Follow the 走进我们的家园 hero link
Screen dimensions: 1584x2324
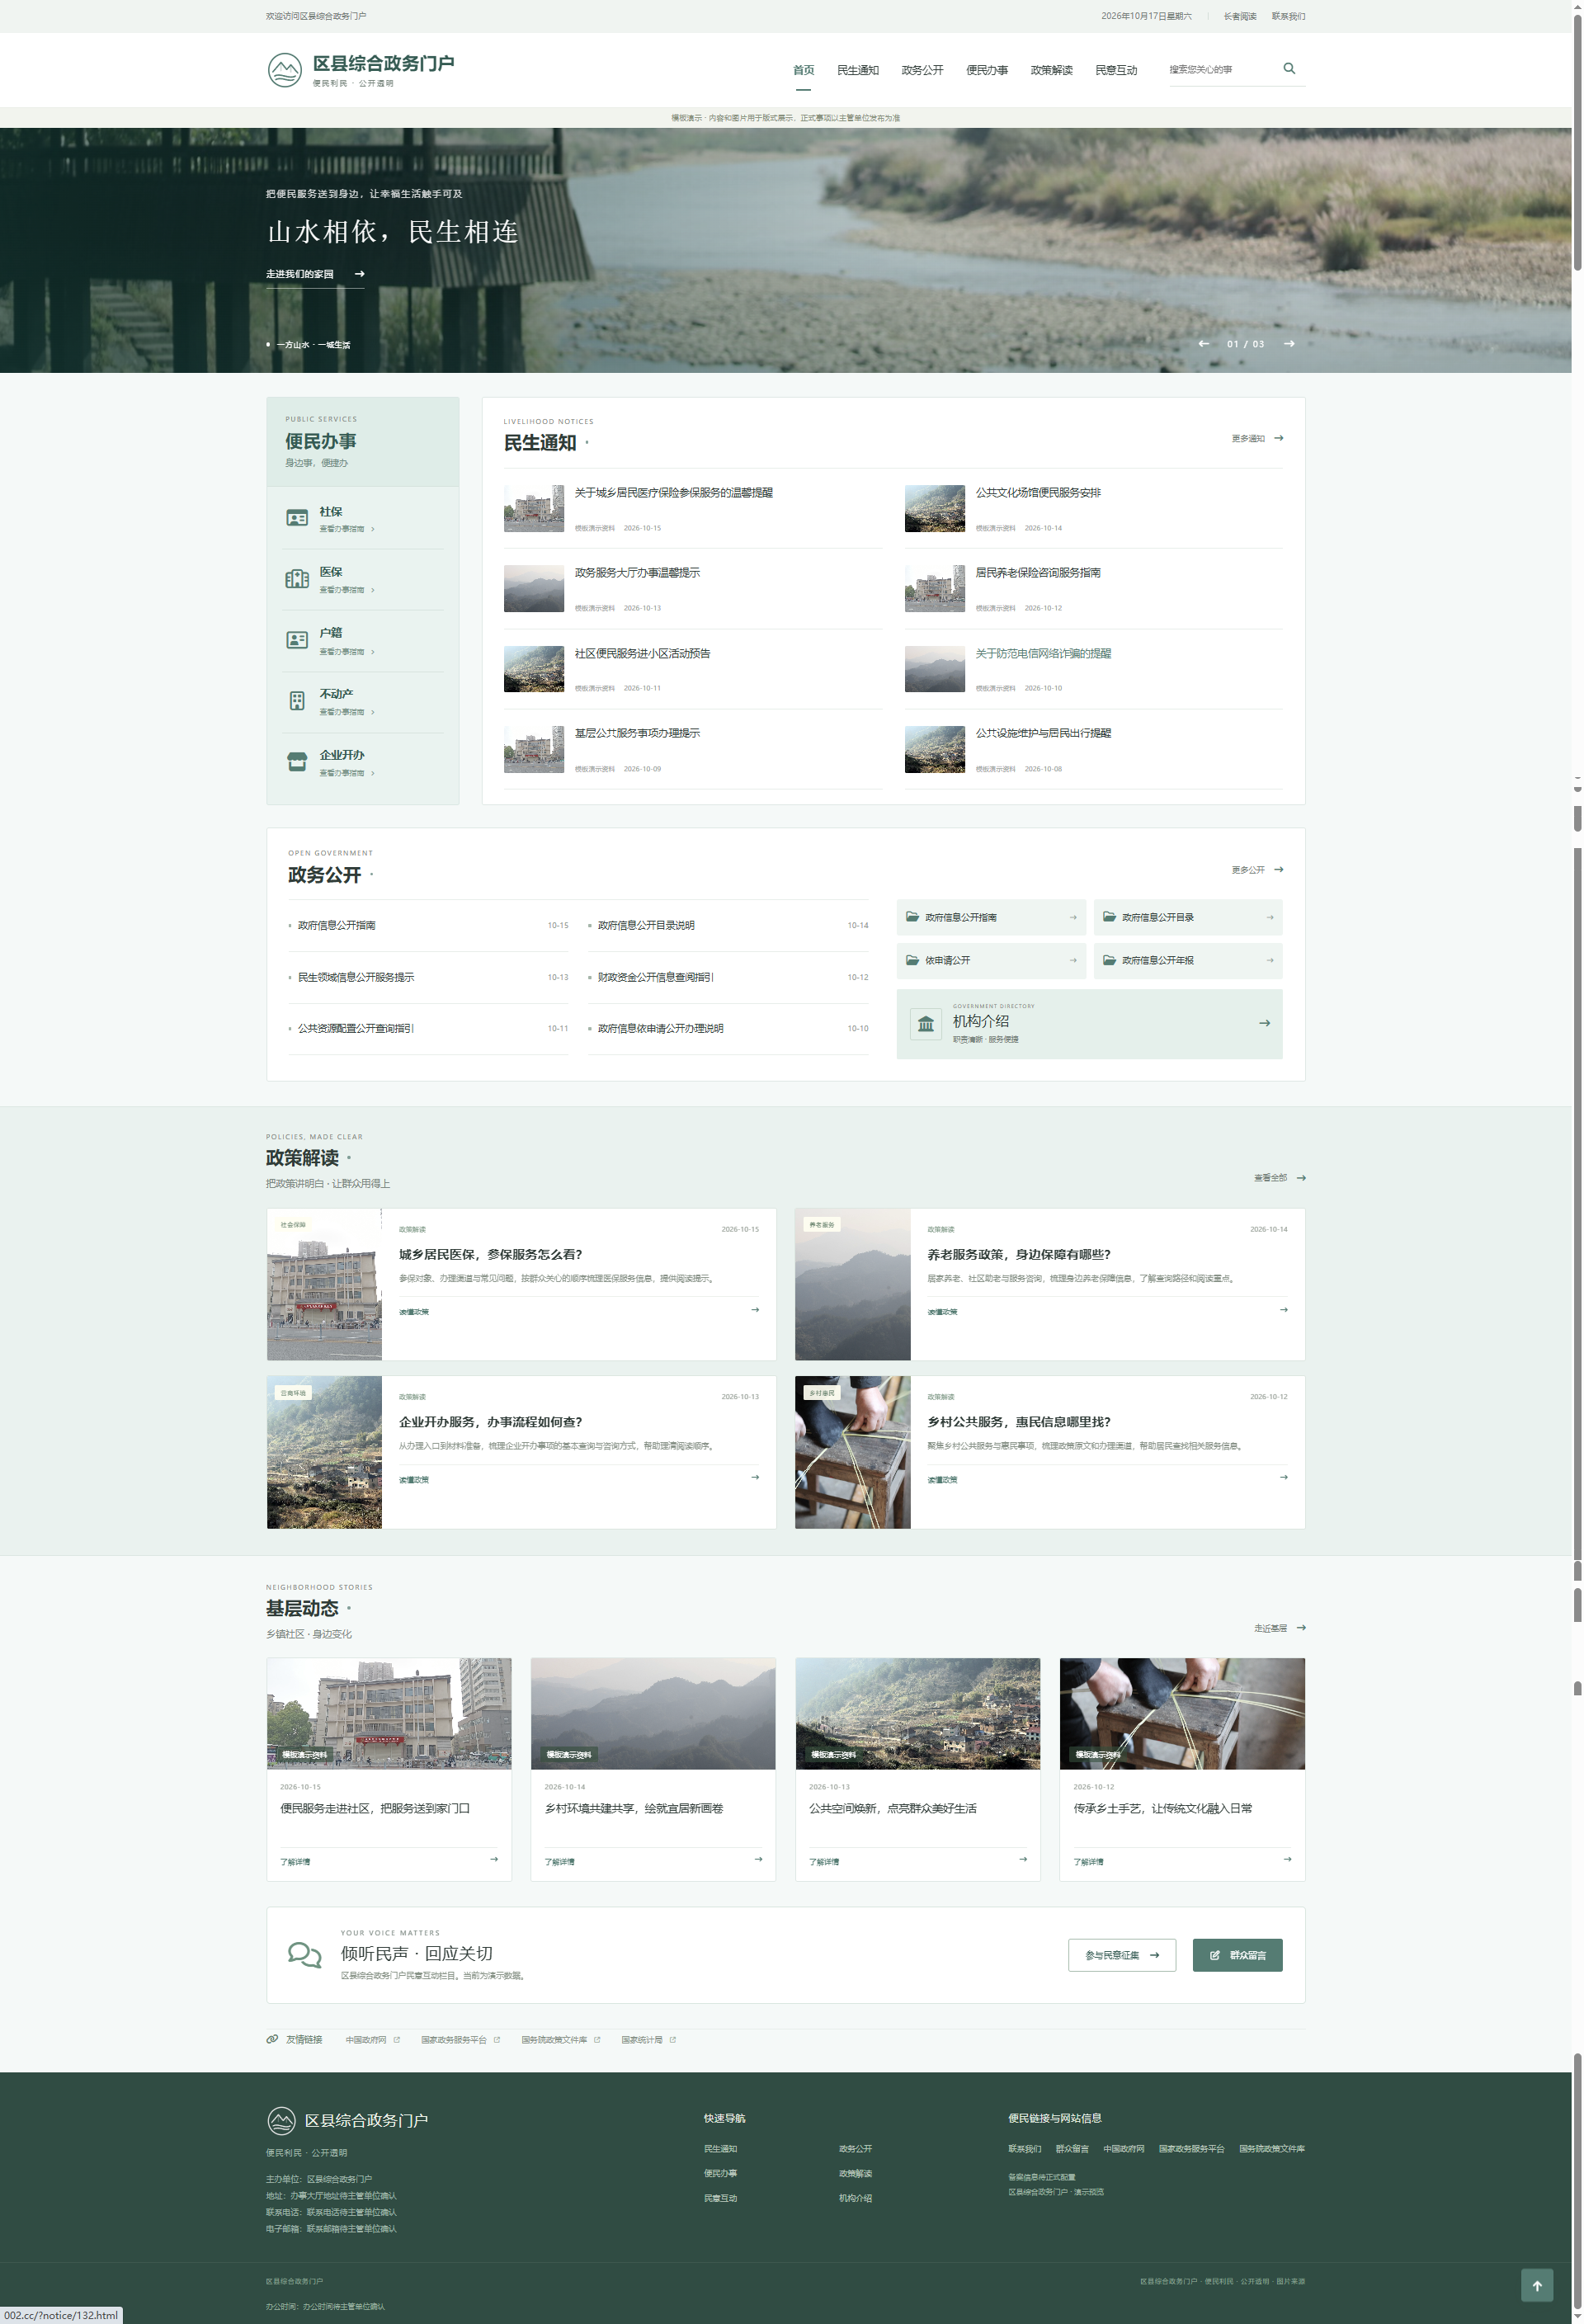pyautogui.click(x=315, y=274)
